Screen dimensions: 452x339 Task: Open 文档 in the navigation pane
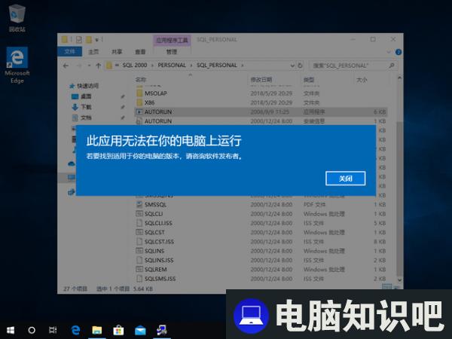pyautogui.click(x=81, y=118)
